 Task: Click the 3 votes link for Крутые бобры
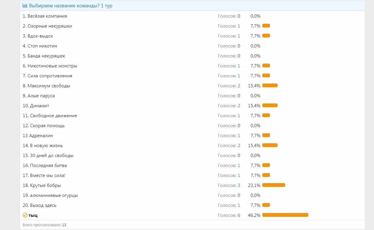239,185
